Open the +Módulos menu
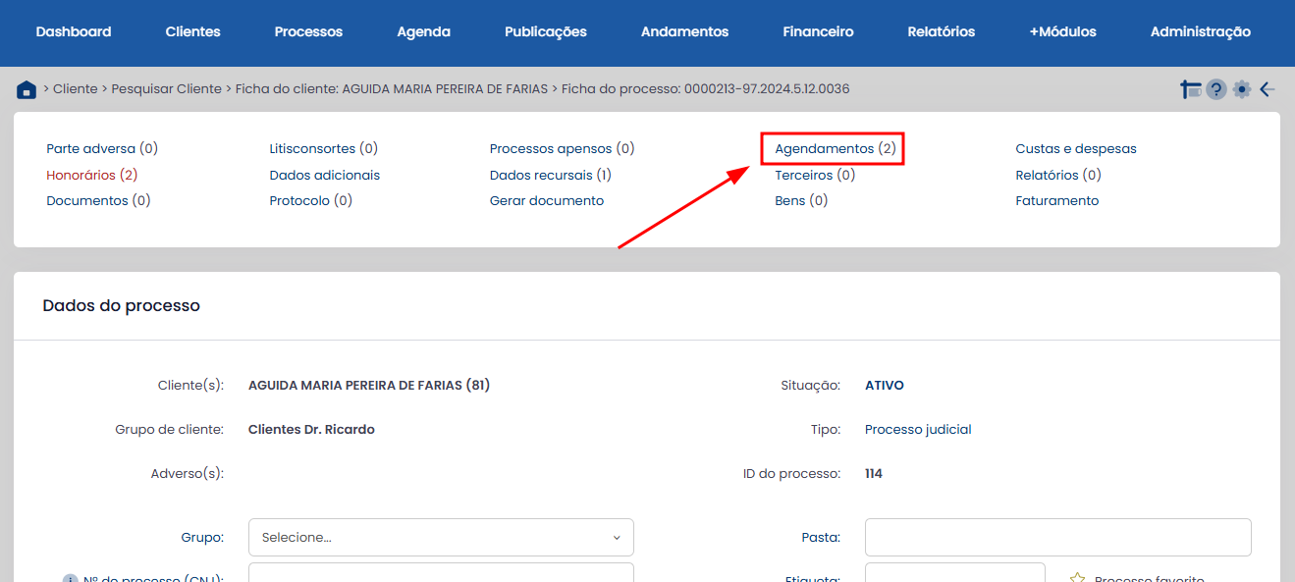 coord(1062,31)
